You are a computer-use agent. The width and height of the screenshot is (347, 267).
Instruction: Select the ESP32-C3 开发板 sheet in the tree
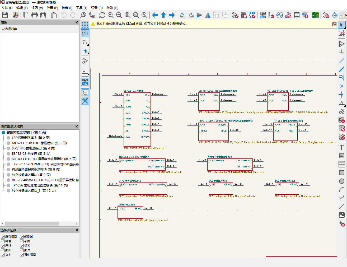coord(31,154)
